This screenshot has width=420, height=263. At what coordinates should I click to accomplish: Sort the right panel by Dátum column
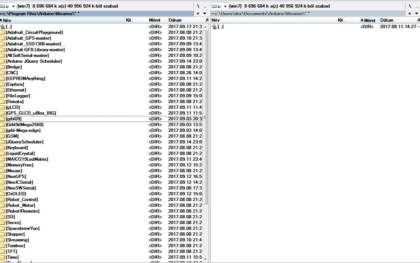(398, 20)
